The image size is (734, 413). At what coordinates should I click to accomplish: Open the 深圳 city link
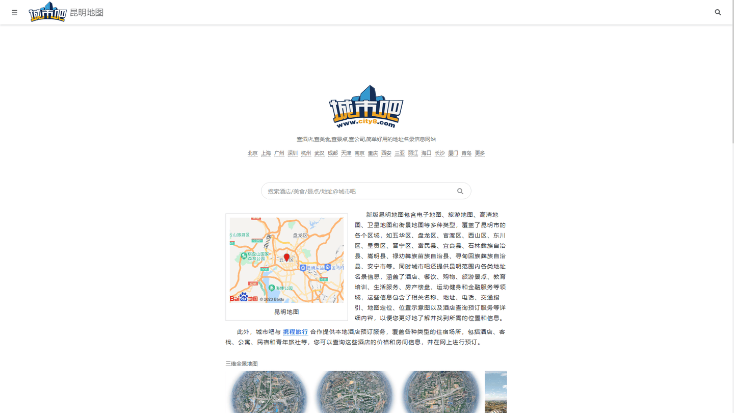click(293, 153)
